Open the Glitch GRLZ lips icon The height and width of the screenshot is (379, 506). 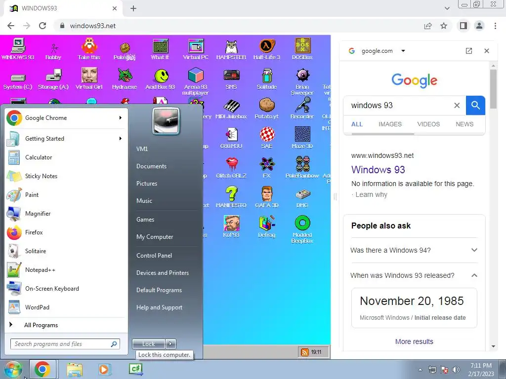(231, 168)
